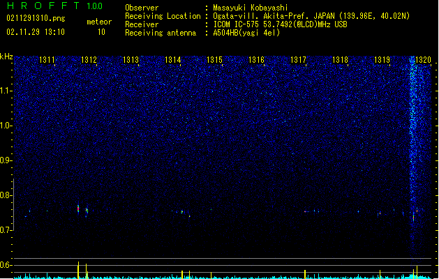This screenshot has width=439, height=279.
Task: Click the 1312 time marker
Action: click(89, 59)
